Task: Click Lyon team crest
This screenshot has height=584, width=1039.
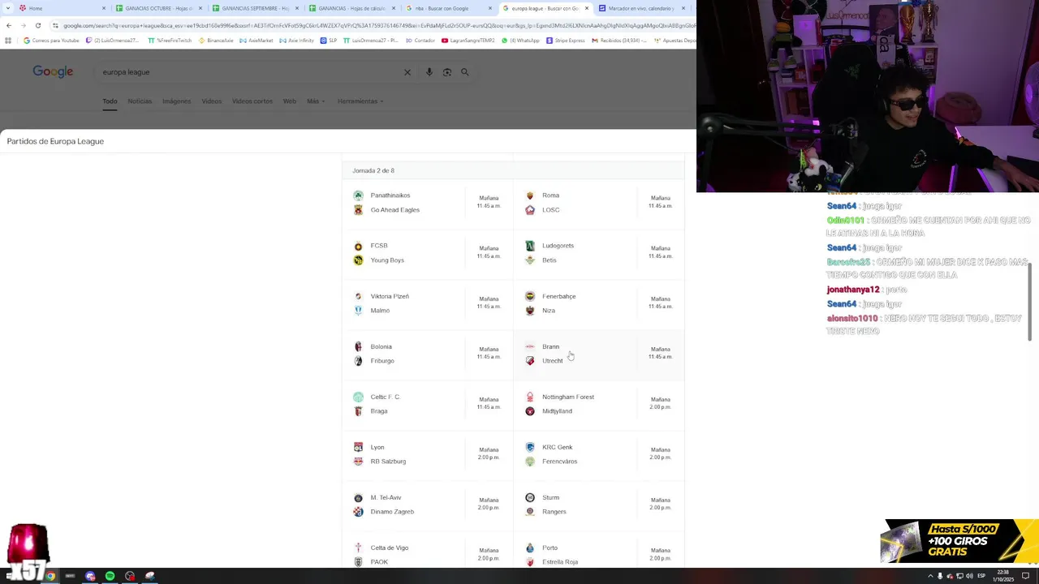Action: tap(358, 447)
